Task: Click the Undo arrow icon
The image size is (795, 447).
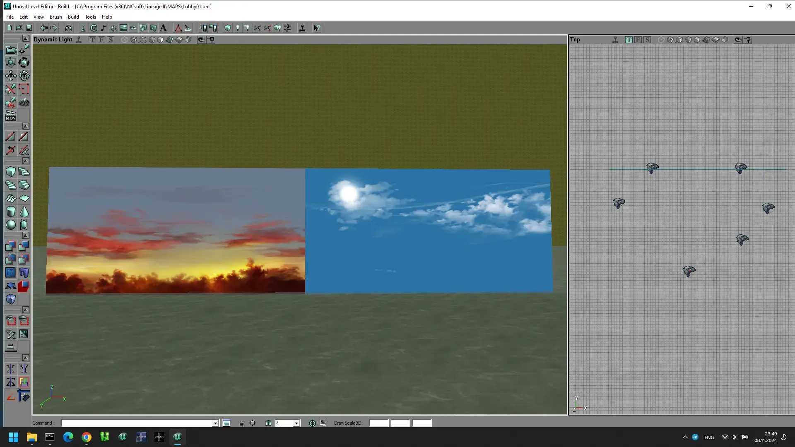Action: [43, 28]
